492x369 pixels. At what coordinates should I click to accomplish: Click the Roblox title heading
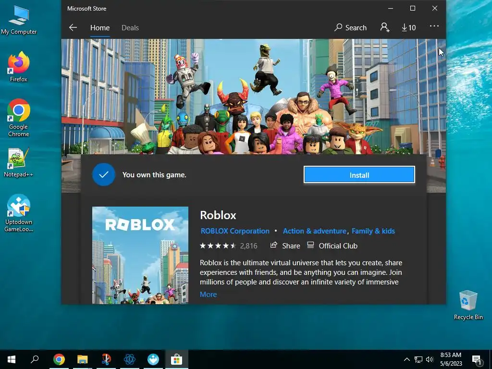click(218, 215)
